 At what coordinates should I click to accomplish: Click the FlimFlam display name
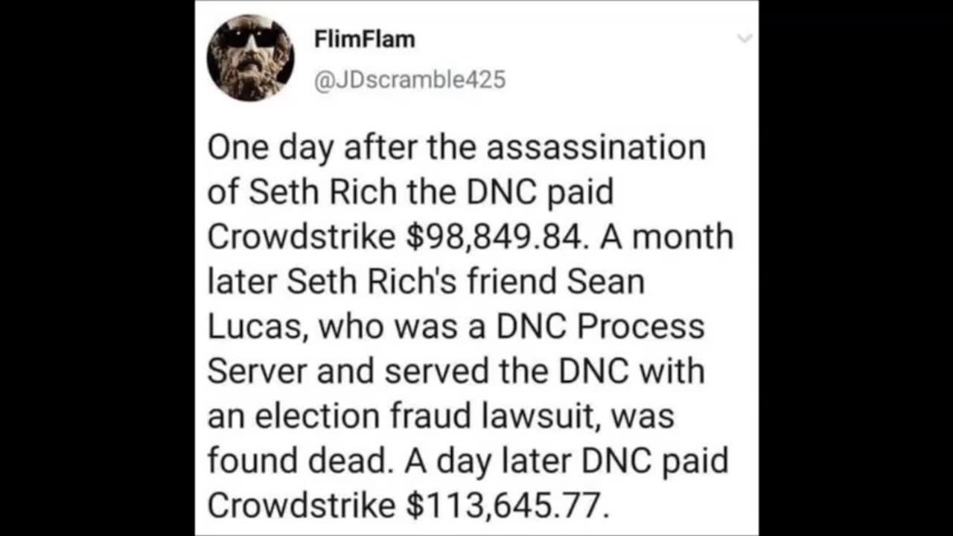[x=364, y=39]
